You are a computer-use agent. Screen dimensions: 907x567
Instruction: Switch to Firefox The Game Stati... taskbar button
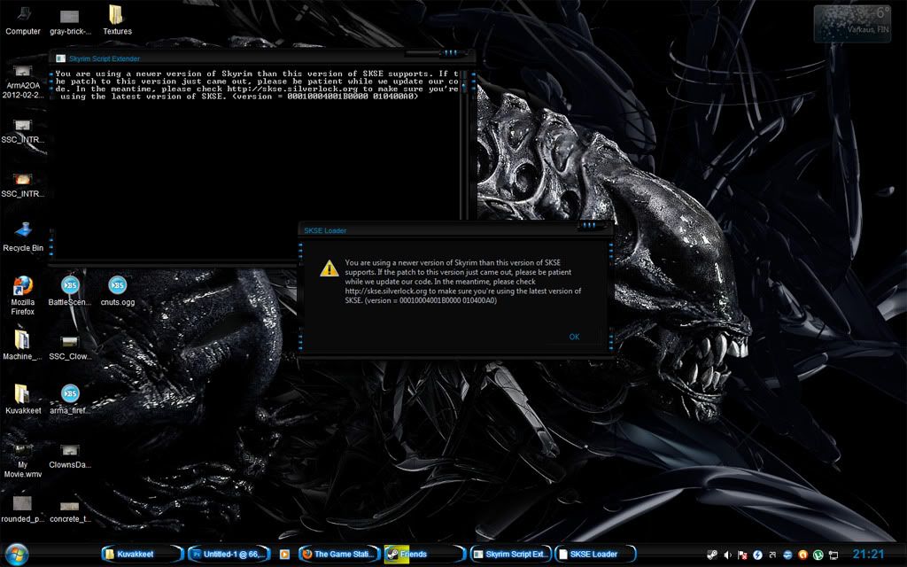pos(339,554)
